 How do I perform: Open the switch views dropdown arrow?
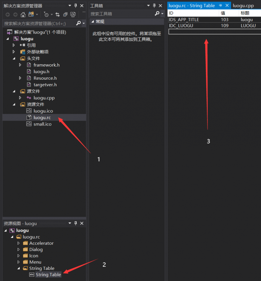37,14
